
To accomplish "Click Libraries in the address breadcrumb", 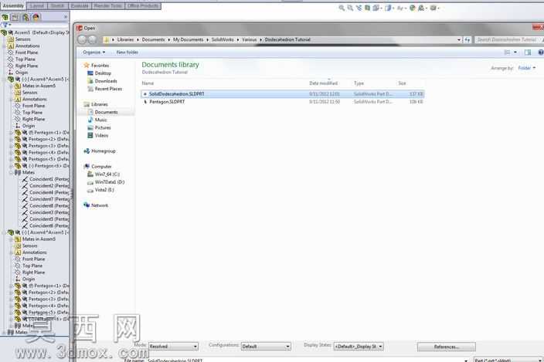I will [125, 40].
